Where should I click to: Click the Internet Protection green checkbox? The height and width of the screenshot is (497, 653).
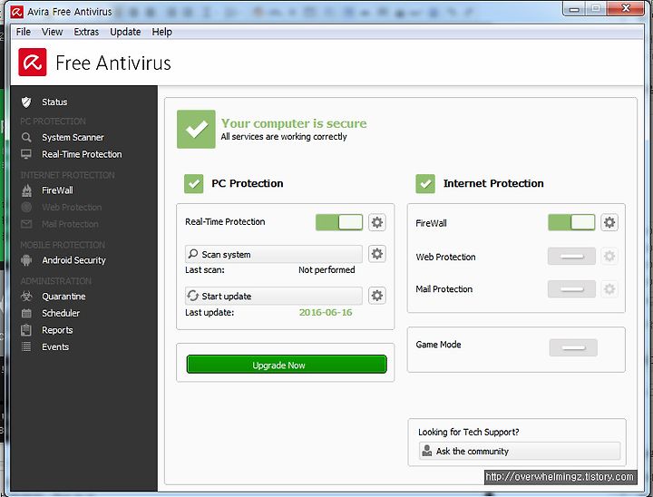click(x=425, y=184)
